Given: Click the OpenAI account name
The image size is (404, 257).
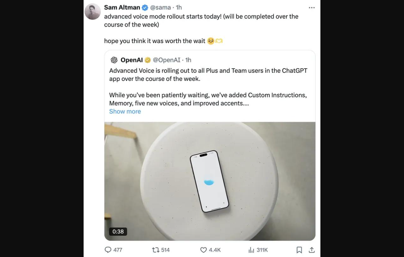Looking at the screenshot, I should [131, 60].
